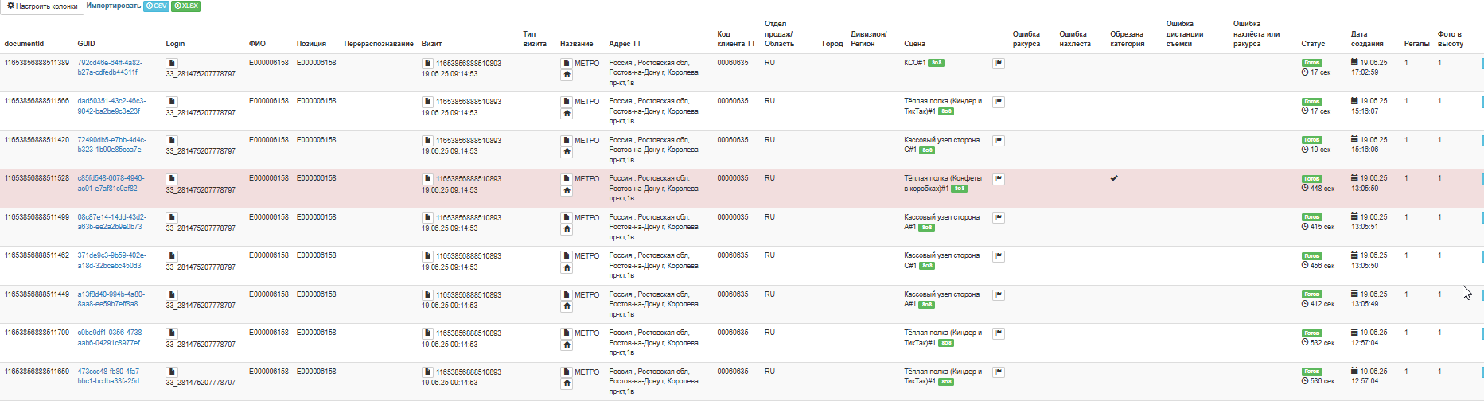The image size is (1484, 401).
Task: Click the file icon beside the first row's visit number
Action: click(427, 63)
